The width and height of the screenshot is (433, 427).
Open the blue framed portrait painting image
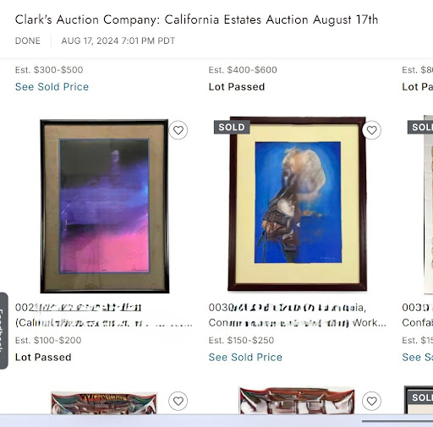(298, 204)
